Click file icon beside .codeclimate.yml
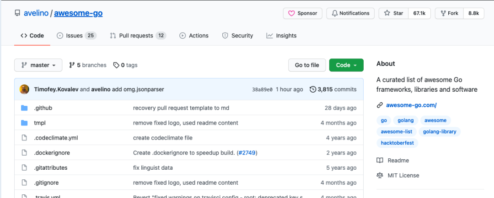Screen dimensions: 494x198 [x=24, y=138]
